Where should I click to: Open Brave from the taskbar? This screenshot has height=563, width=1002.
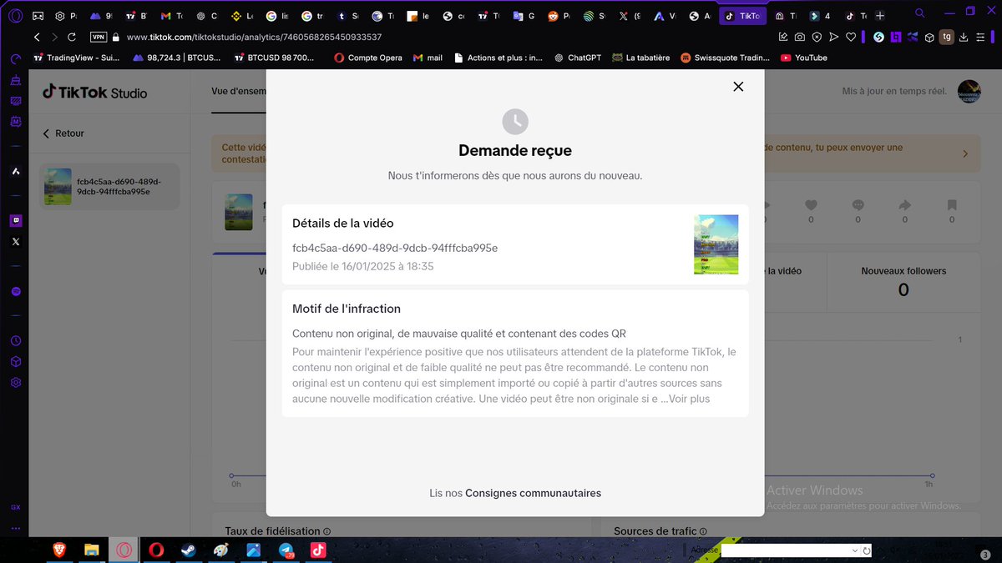58,550
